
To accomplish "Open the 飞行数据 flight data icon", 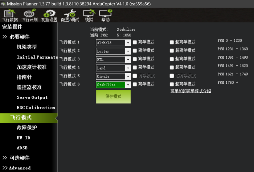I will pyautogui.click(x=9, y=15).
